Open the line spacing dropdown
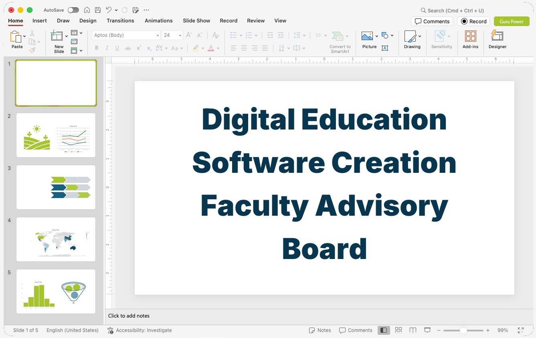The width and height of the screenshot is (536, 338). [x=299, y=35]
